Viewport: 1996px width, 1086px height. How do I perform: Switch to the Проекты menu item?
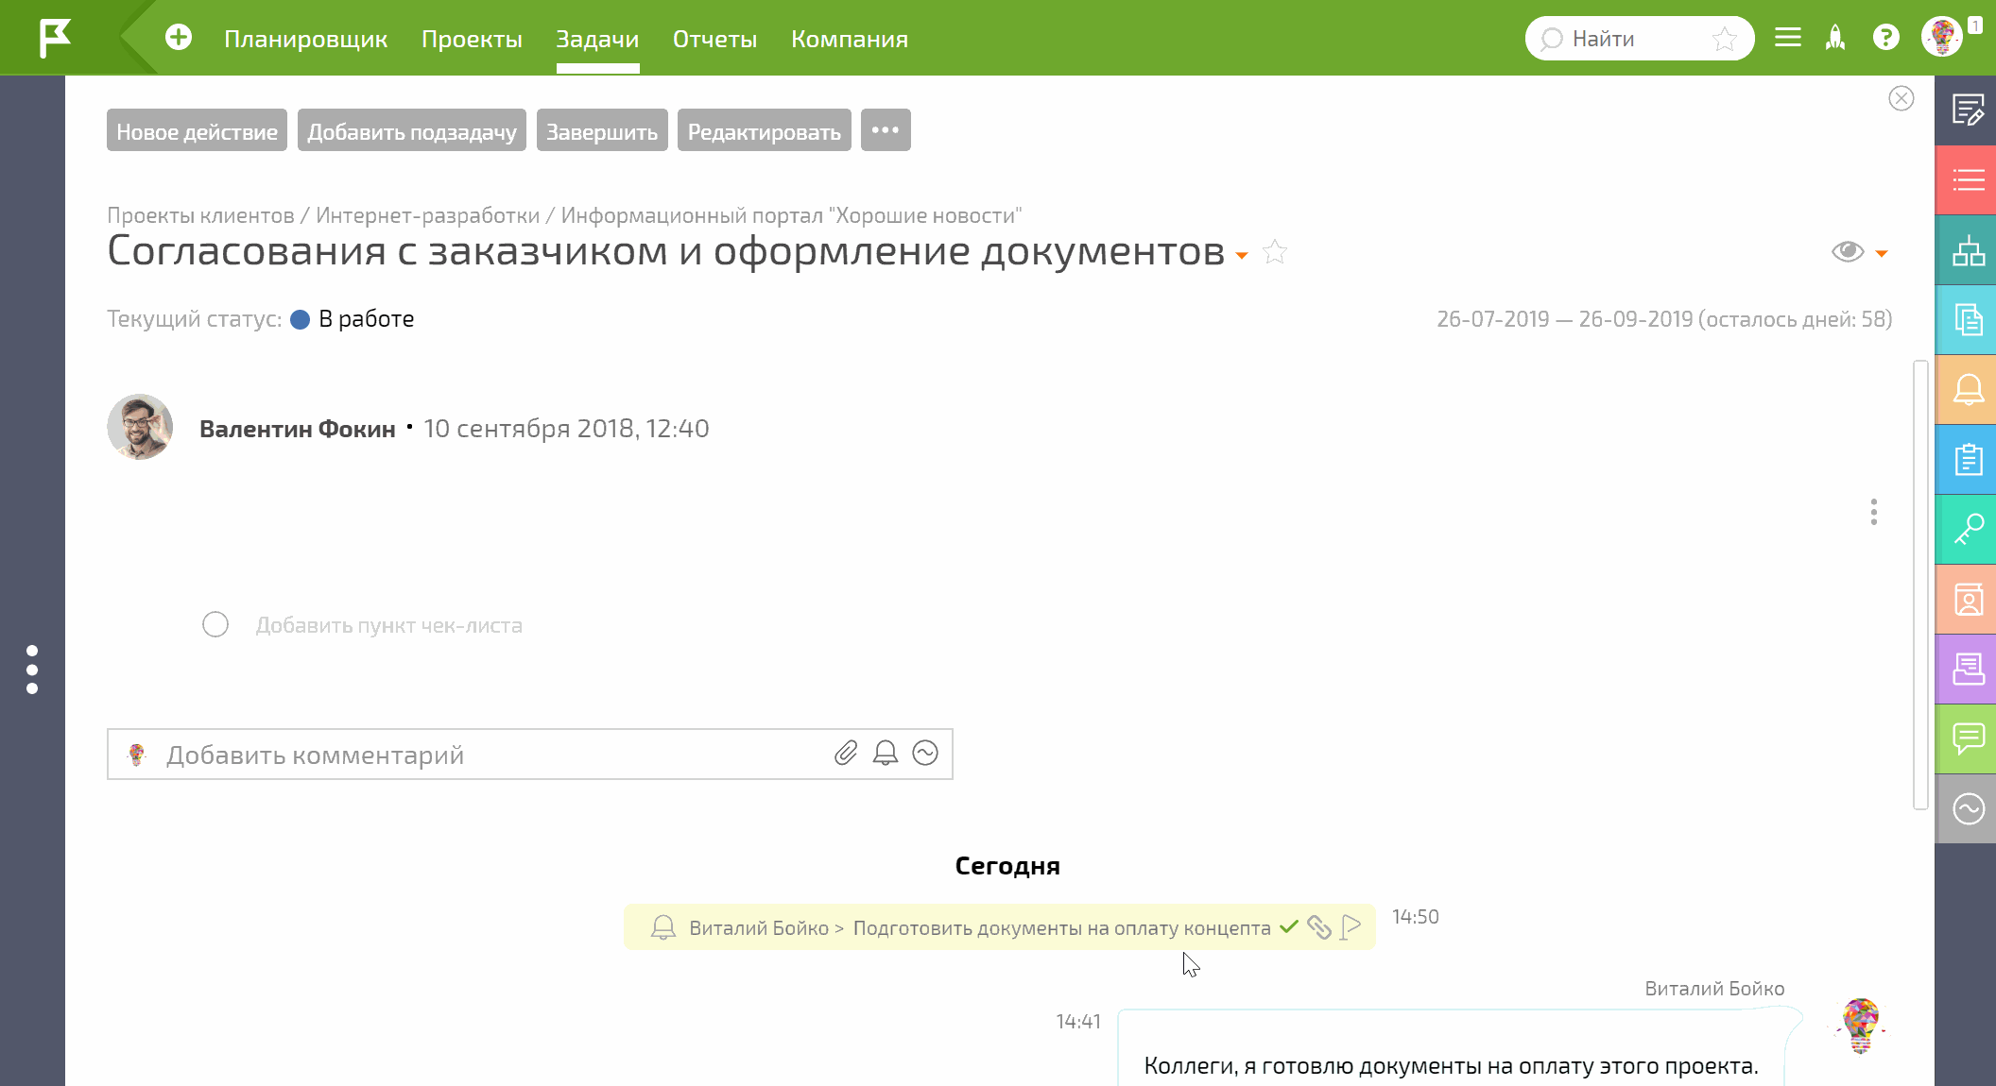(x=472, y=39)
